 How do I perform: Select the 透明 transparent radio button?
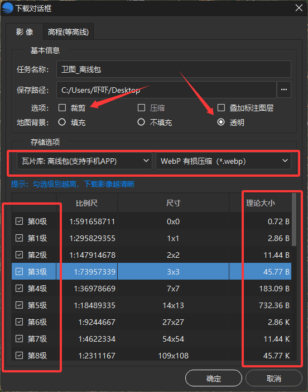click(x=221, y=122)
